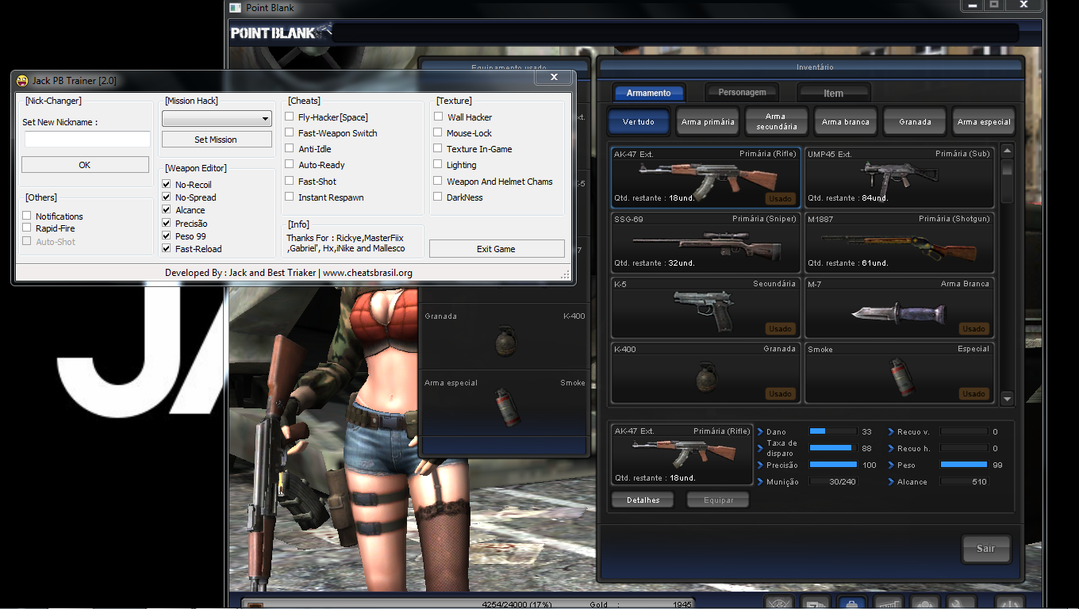
Task: Click the arrow icon beside Precisão
Action: pyautogui.click(x=761, y=465)
